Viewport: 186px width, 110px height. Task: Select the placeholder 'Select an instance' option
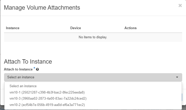click(23, 86)
